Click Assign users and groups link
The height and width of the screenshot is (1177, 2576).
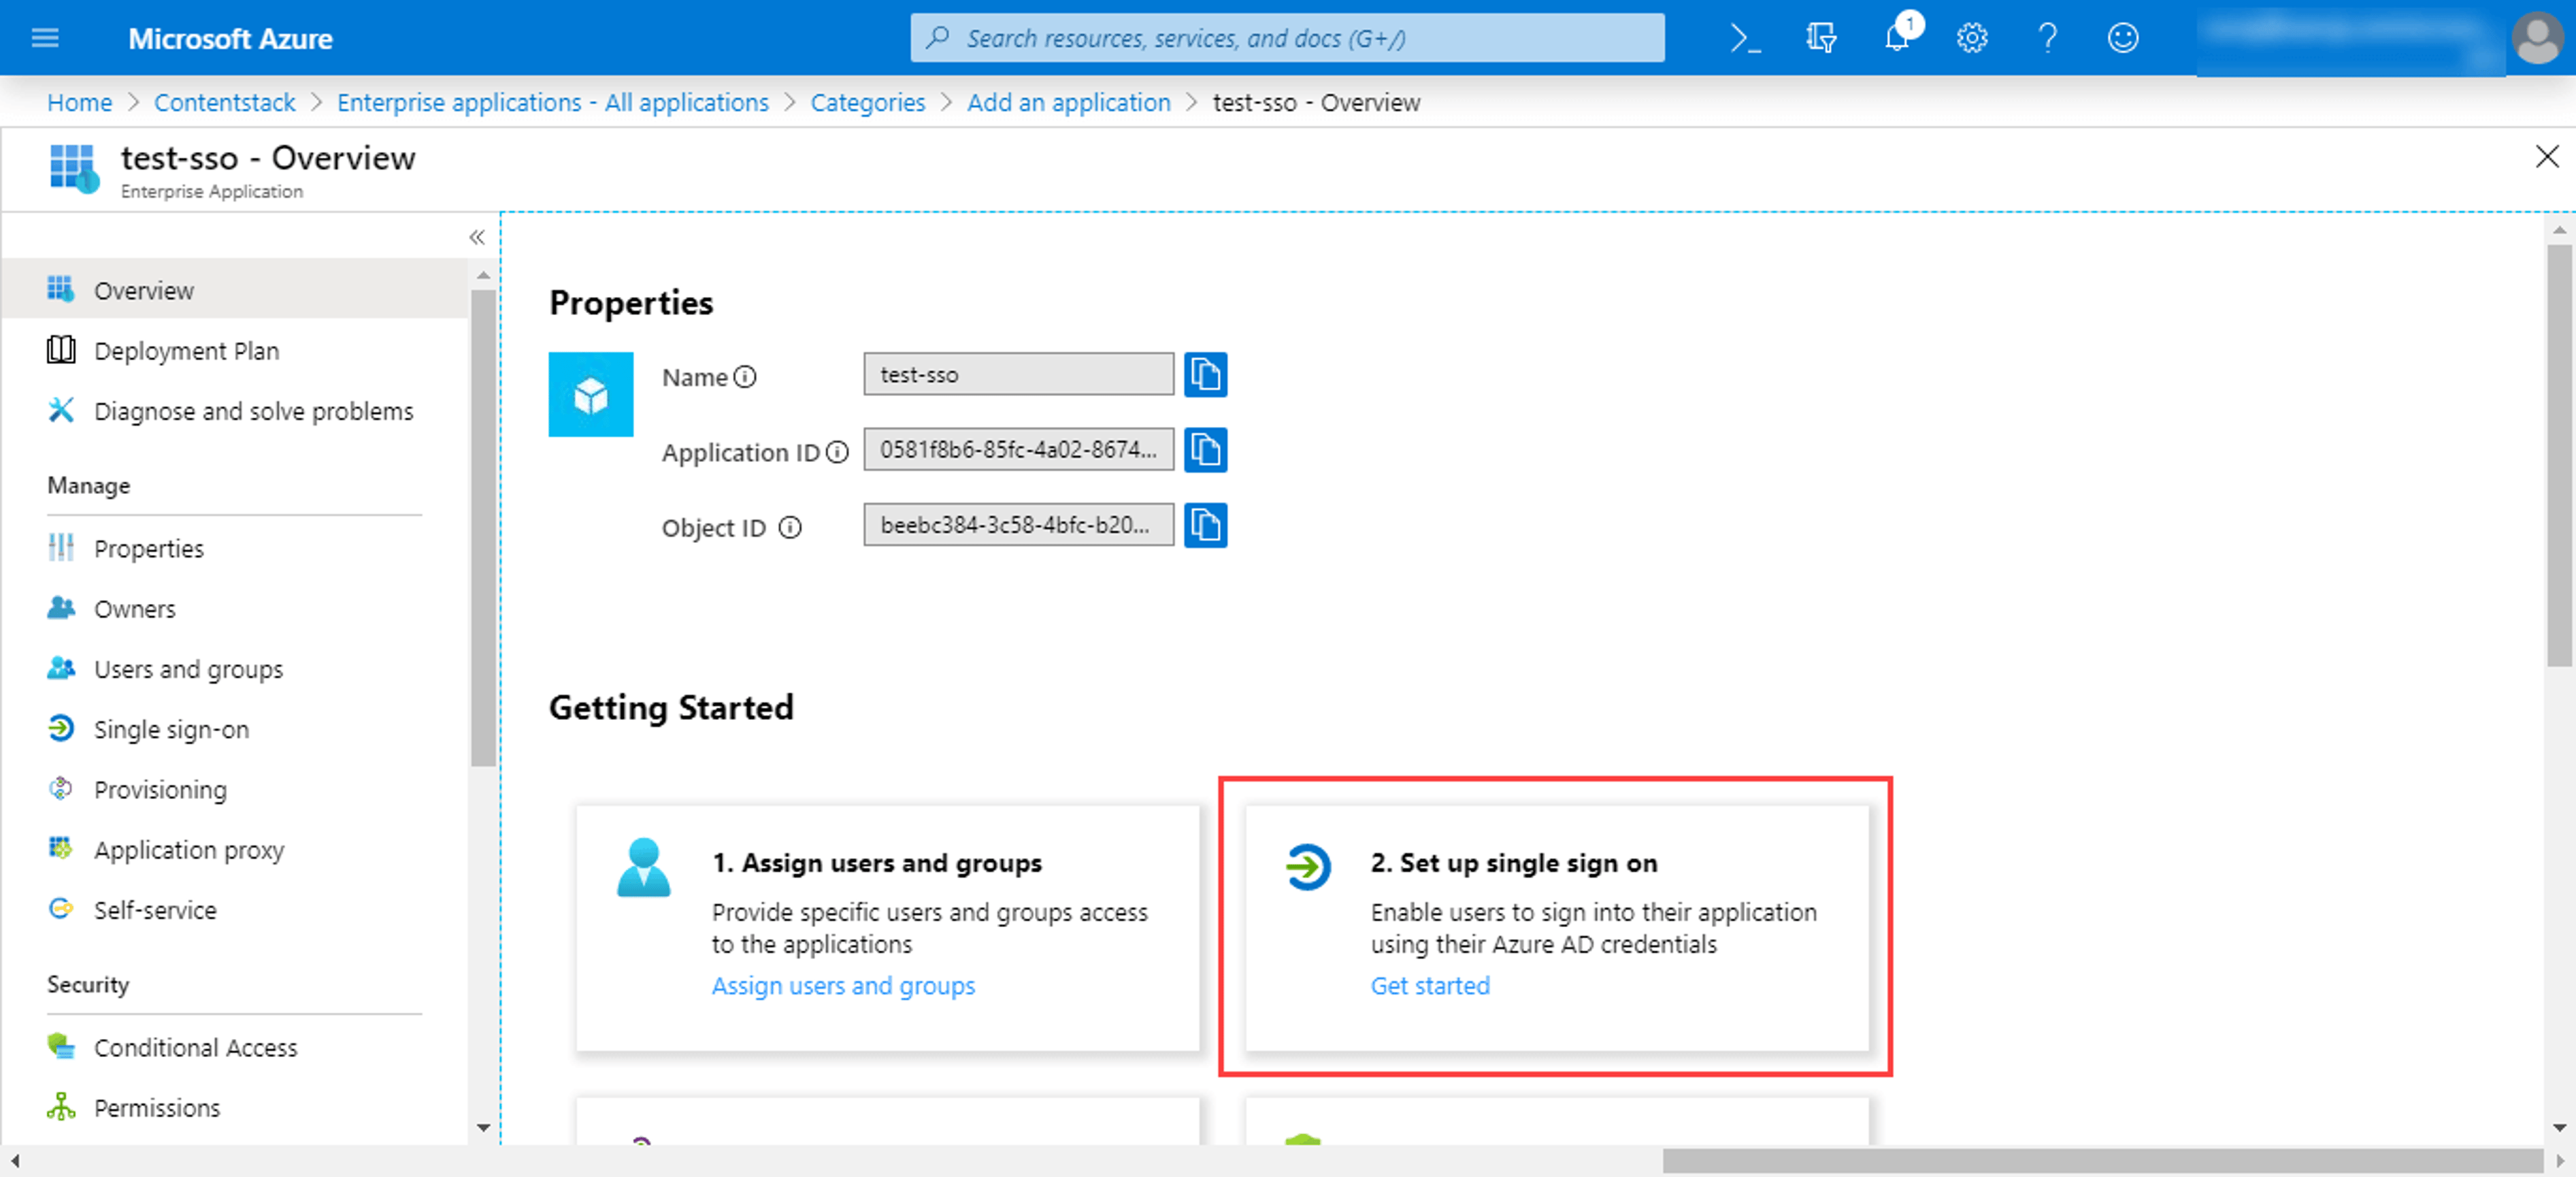point(842,986)
